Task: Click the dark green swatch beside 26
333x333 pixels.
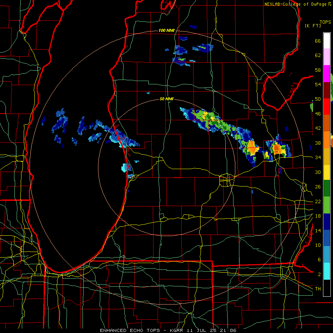Action: click(327, 188)
